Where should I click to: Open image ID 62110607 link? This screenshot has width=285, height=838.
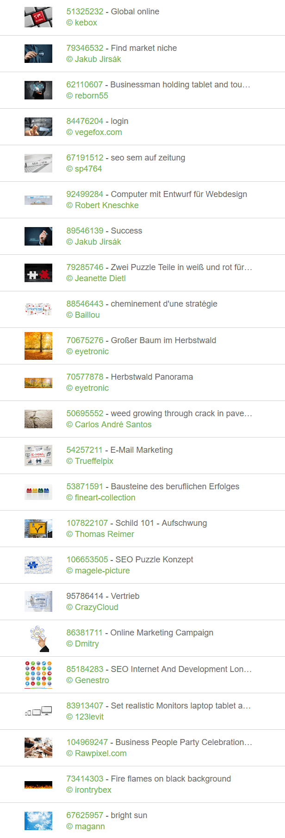[x=85, y=85]
